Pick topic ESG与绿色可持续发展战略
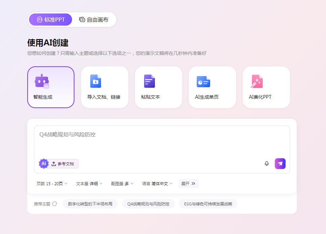 click(208, 204)
